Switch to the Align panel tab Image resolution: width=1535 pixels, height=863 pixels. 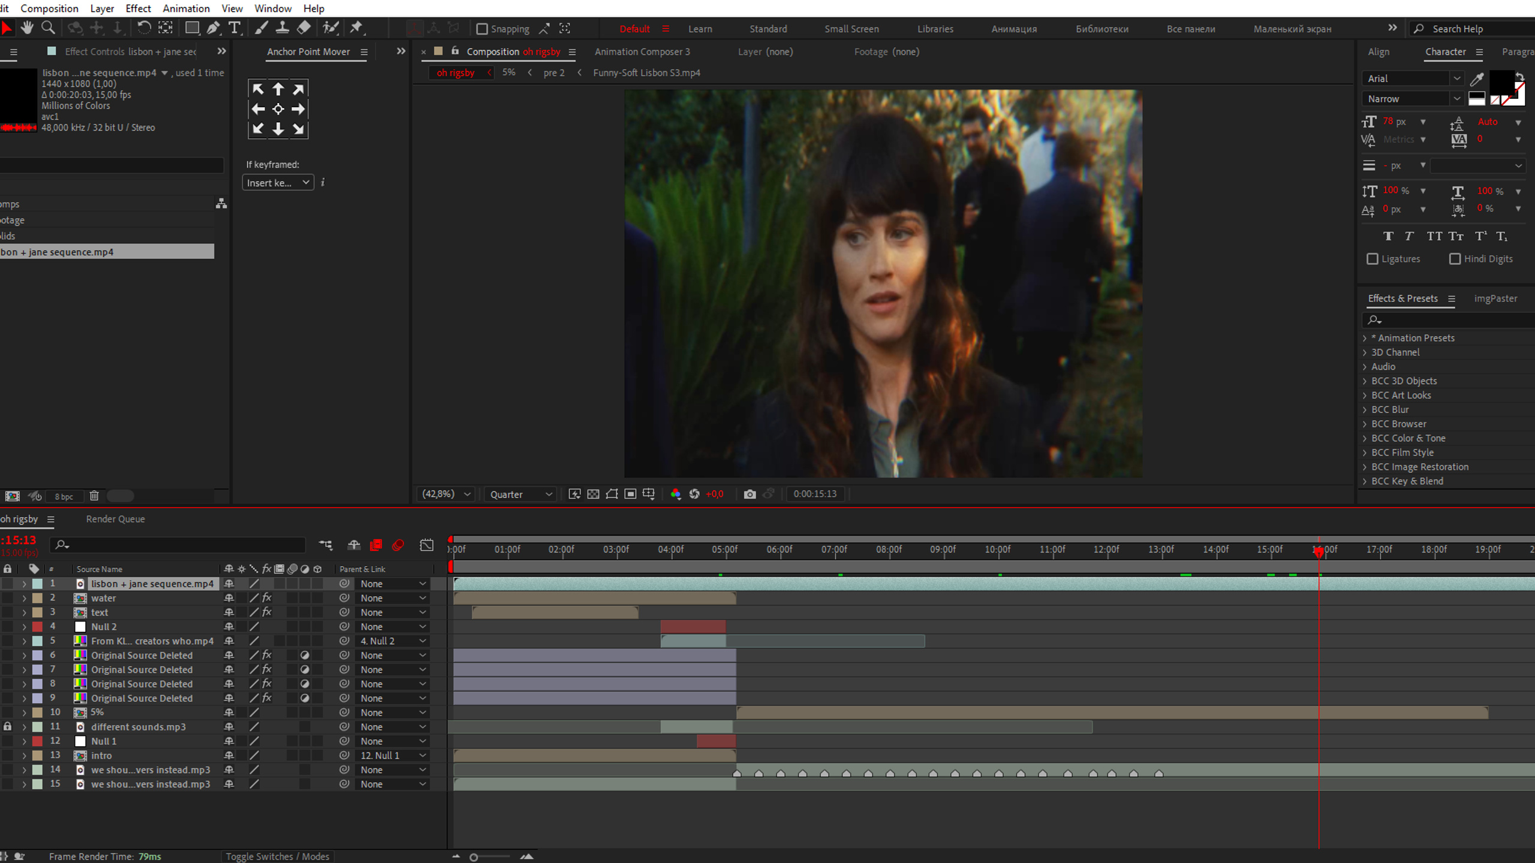tap(1379, 52)
